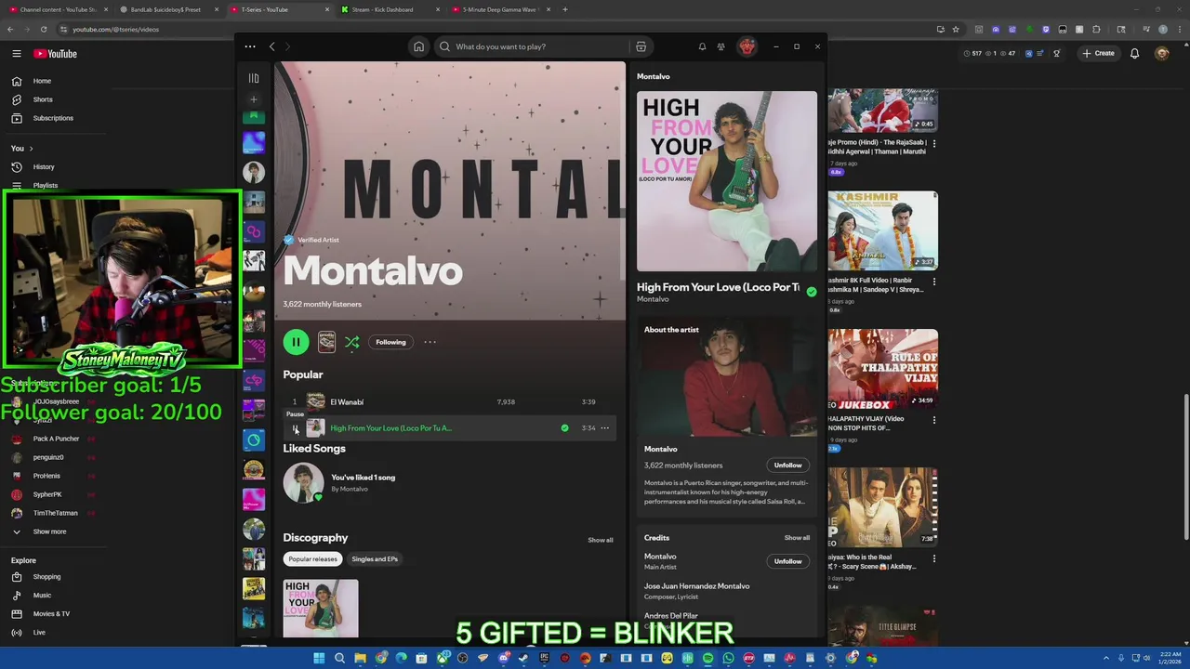The image size is (1190, 669).
Task: Click the YouTube page scrollbar
Action: pos(1186,467)
